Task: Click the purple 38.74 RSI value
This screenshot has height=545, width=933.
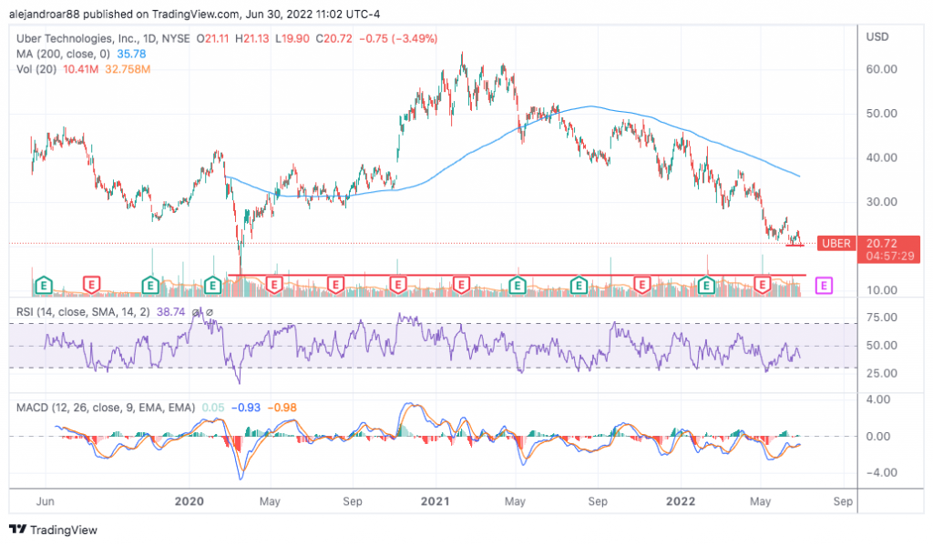Action: point(170,312)
